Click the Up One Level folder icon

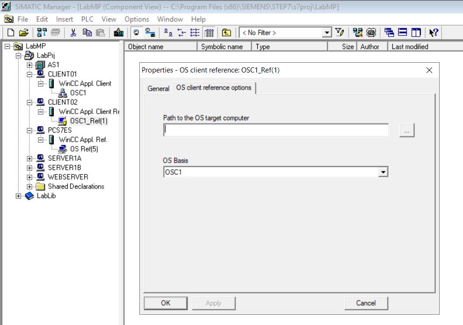(226, 32)
